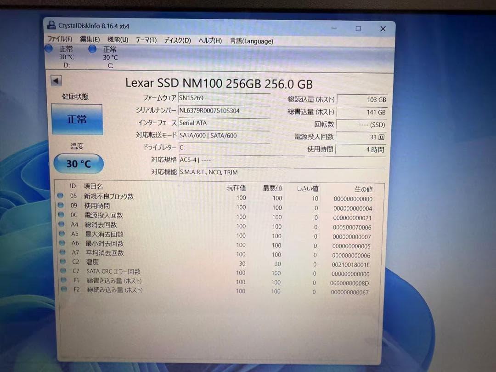Viewport: 496px width, 372px height.
Task: Open the ファイル menu
Action: click(60, 40)
